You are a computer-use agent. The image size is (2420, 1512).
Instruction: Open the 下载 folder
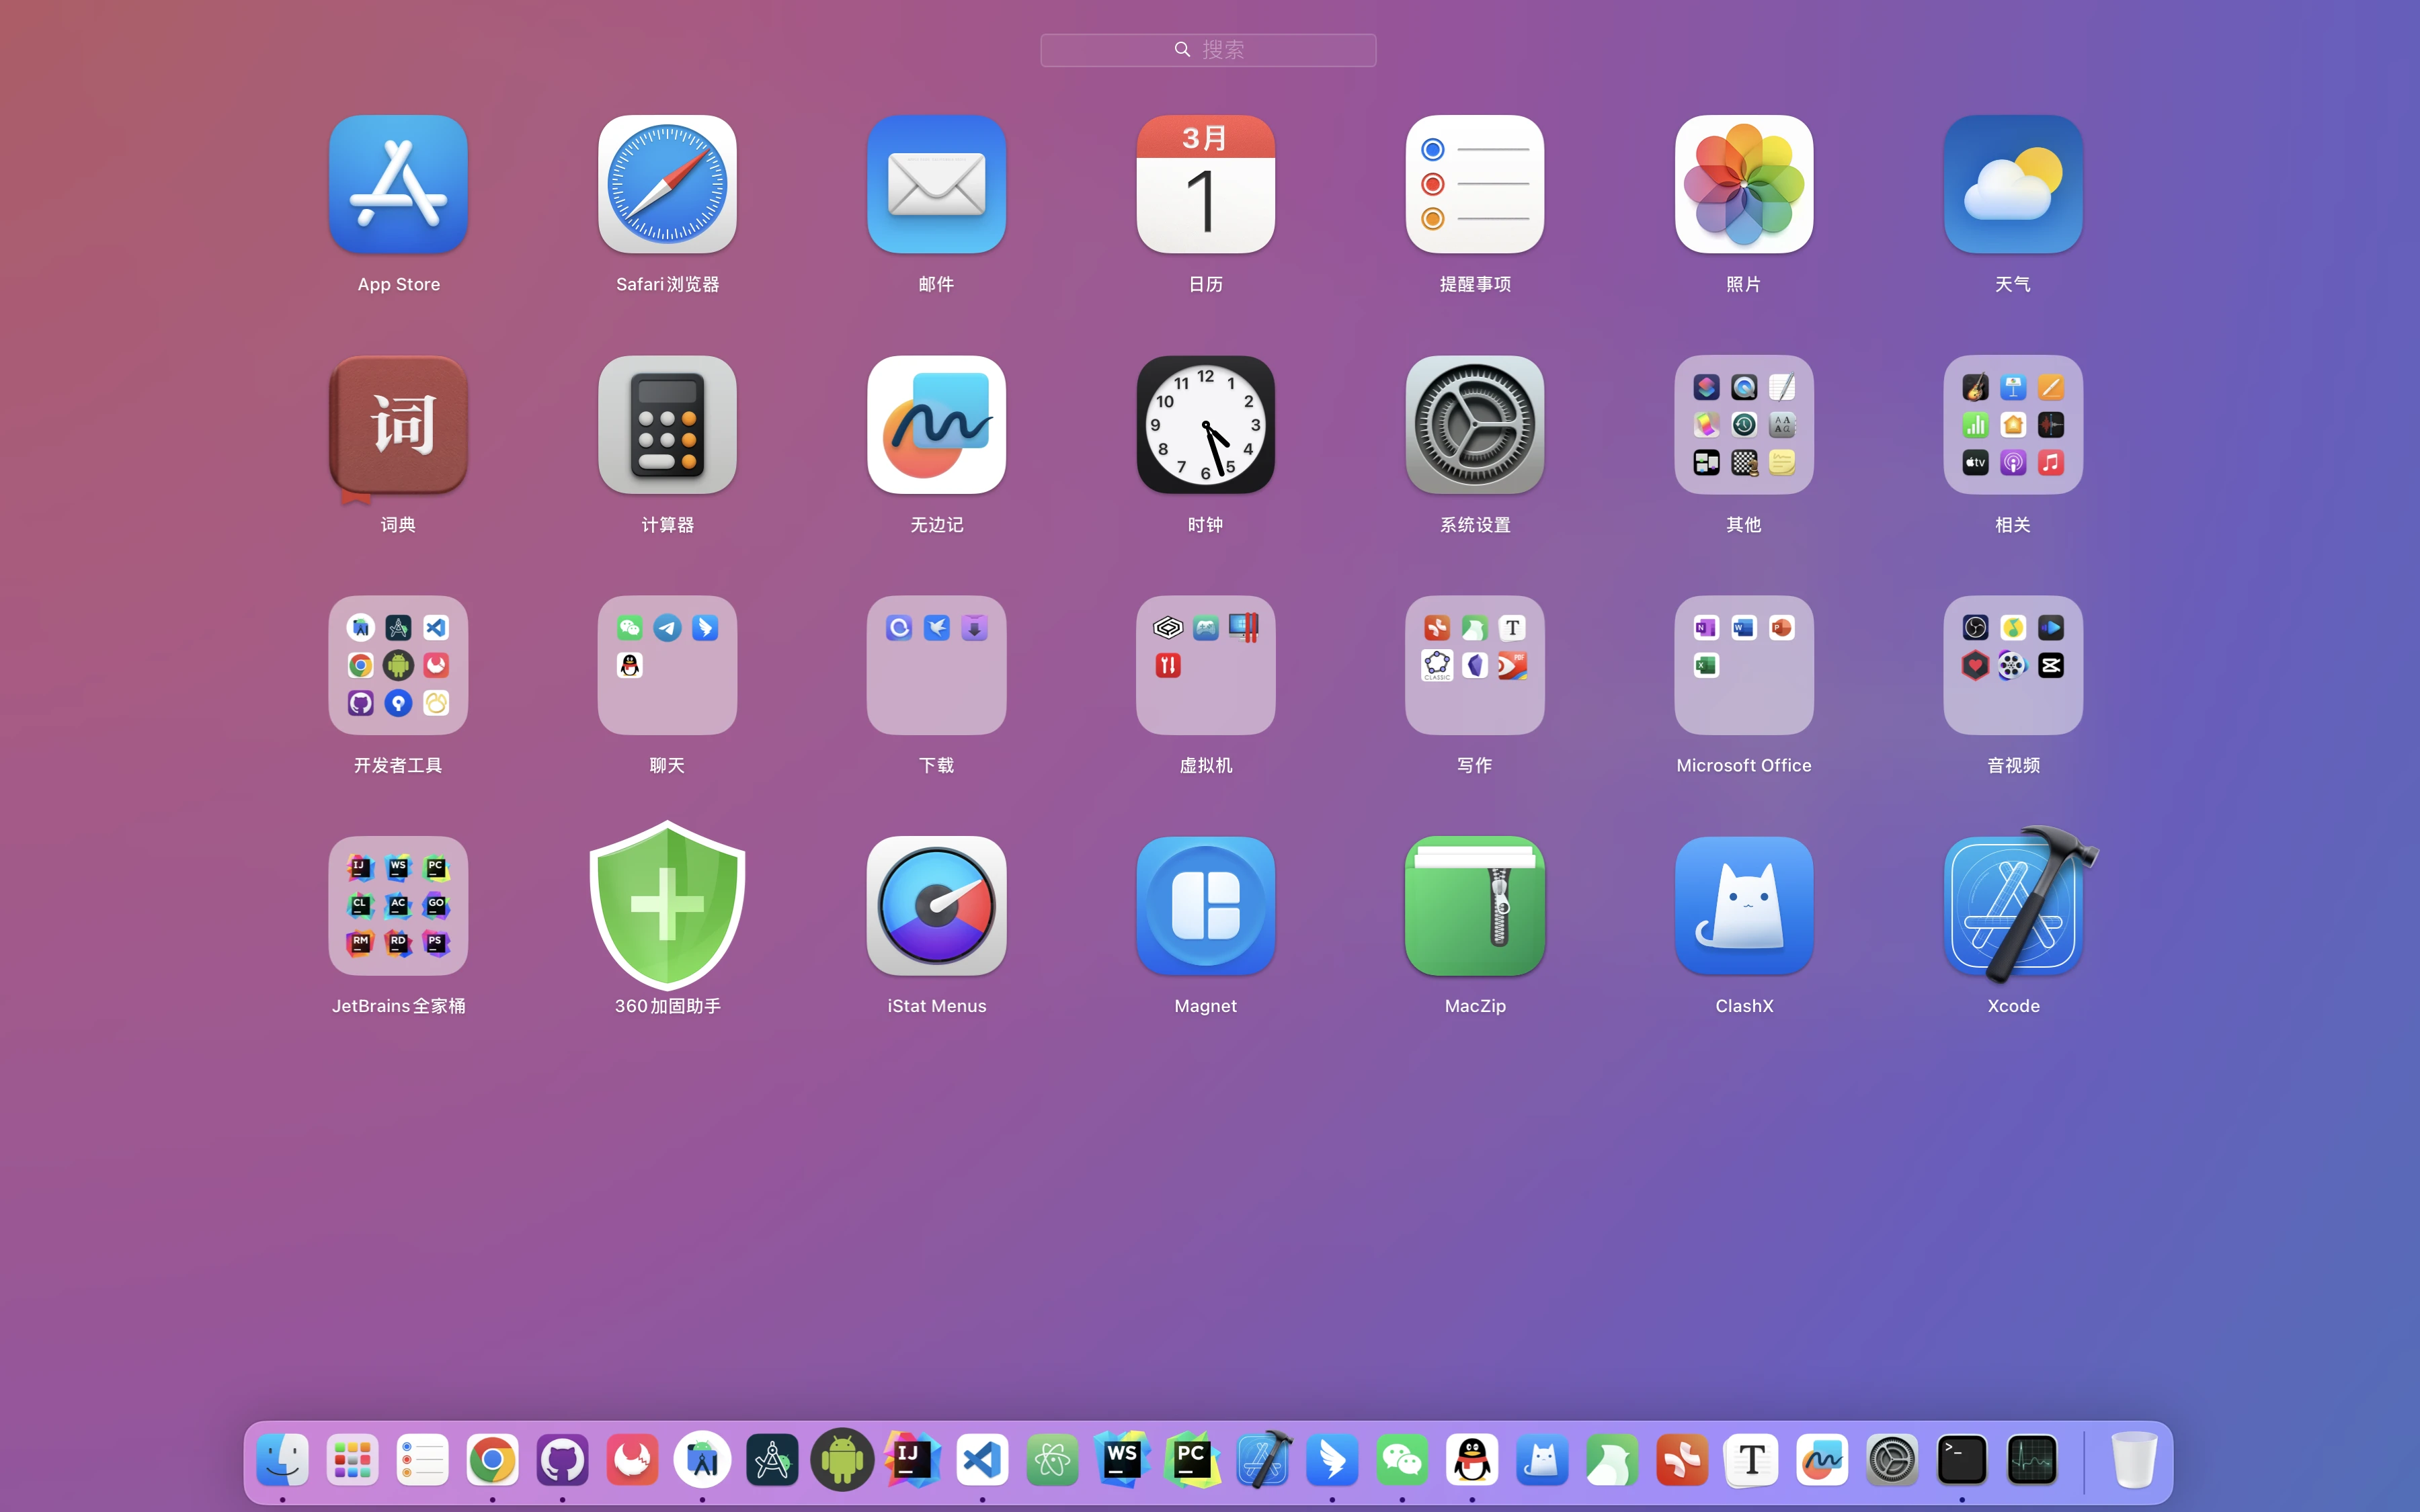tap(936, 665)
